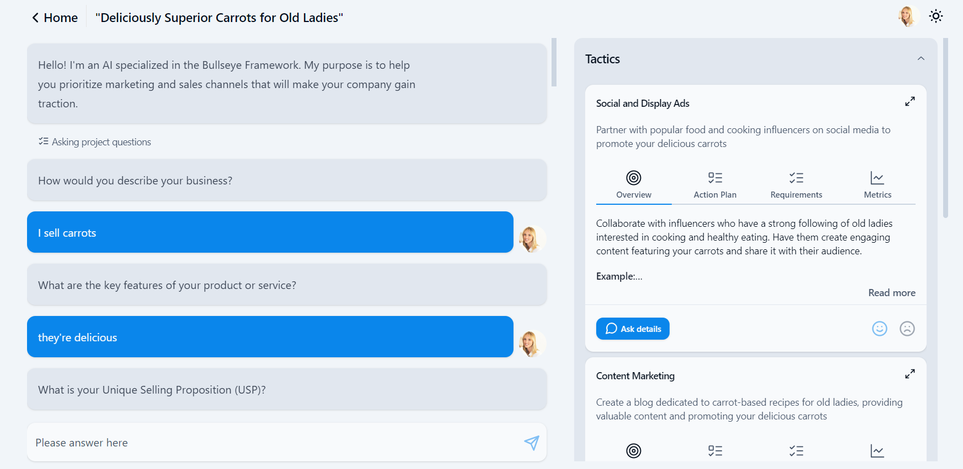
Task: Click the sad face feedback icon
Action: click(907, 329)
